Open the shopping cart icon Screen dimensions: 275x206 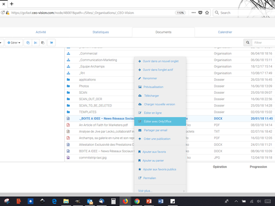coord(52,42)
